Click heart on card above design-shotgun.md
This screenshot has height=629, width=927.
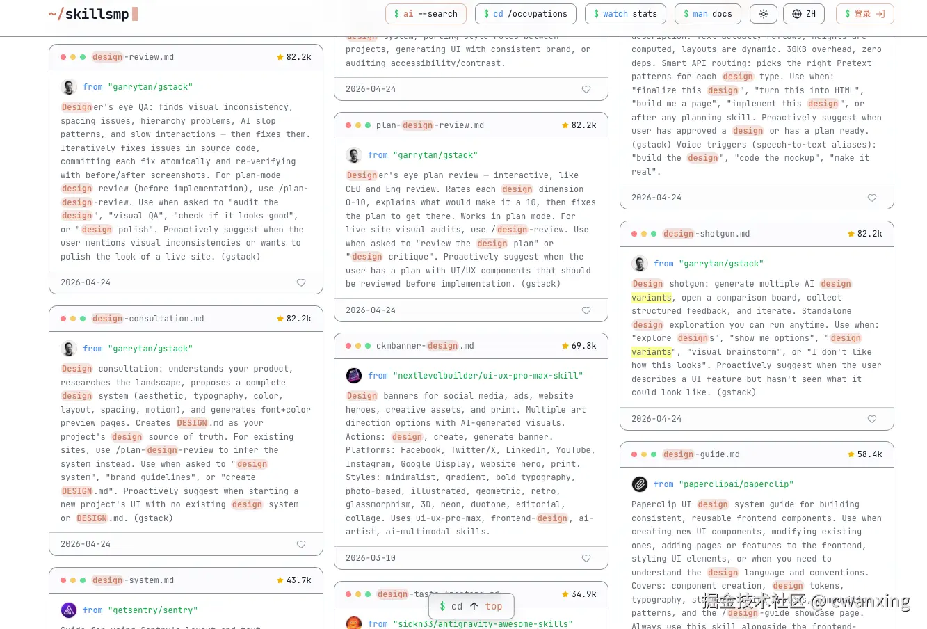(x=872, y=198)
